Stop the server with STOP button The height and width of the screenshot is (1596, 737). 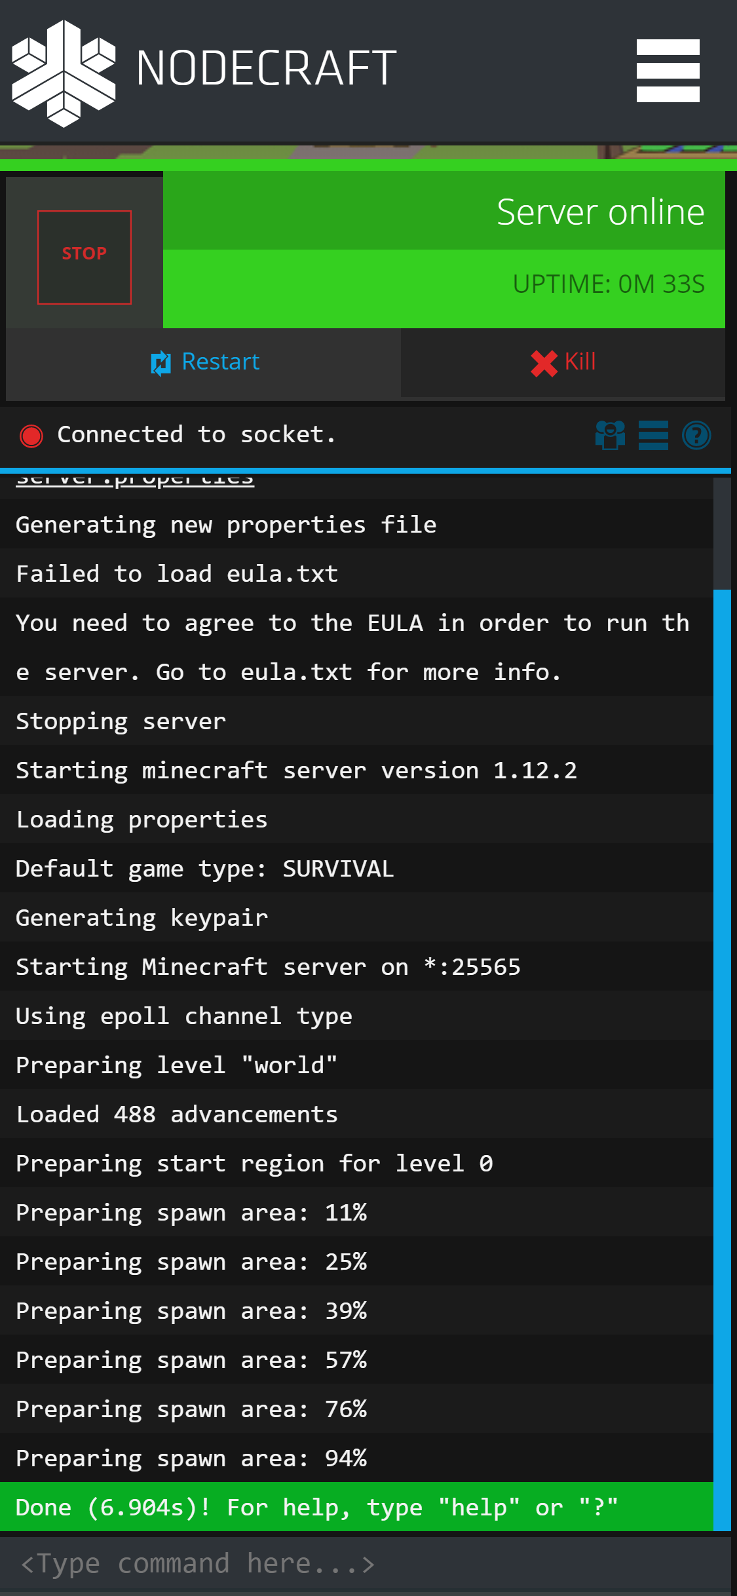point(85,257)
